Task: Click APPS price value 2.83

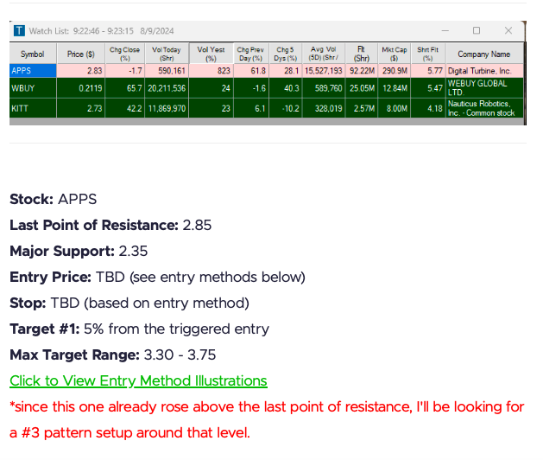Action: 80,71
